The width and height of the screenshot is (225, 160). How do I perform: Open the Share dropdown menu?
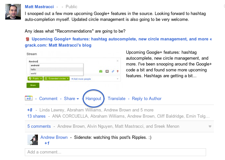click(71, 98)
